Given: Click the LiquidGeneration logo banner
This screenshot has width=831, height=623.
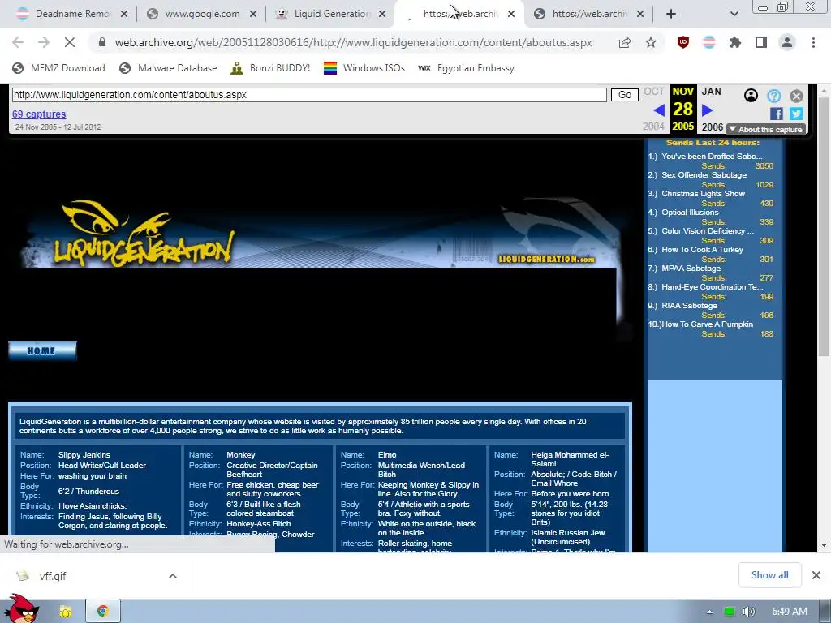Looking at the screenshot, I should click(144, 234).
